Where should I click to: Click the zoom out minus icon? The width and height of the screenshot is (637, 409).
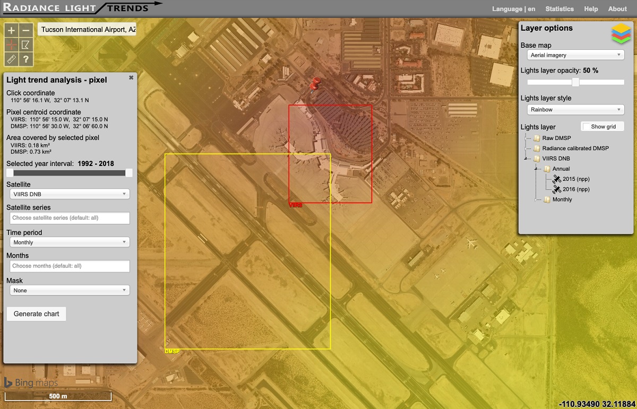(26, 31)
